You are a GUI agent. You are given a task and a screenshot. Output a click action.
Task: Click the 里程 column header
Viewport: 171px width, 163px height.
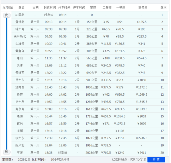pyautogui.click(x=93, y=7)
